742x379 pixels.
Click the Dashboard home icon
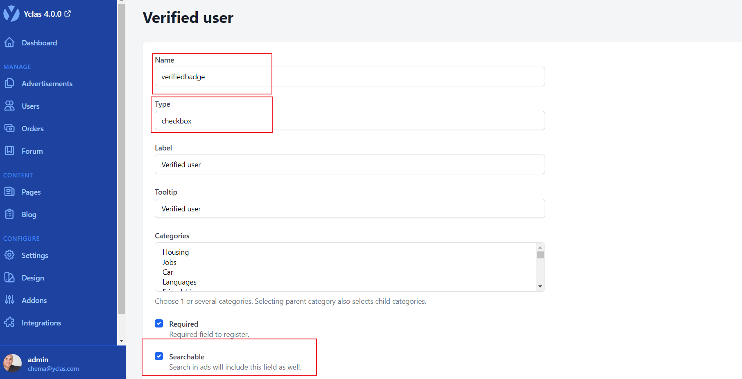pyautogui.click(x=9, y=43)
